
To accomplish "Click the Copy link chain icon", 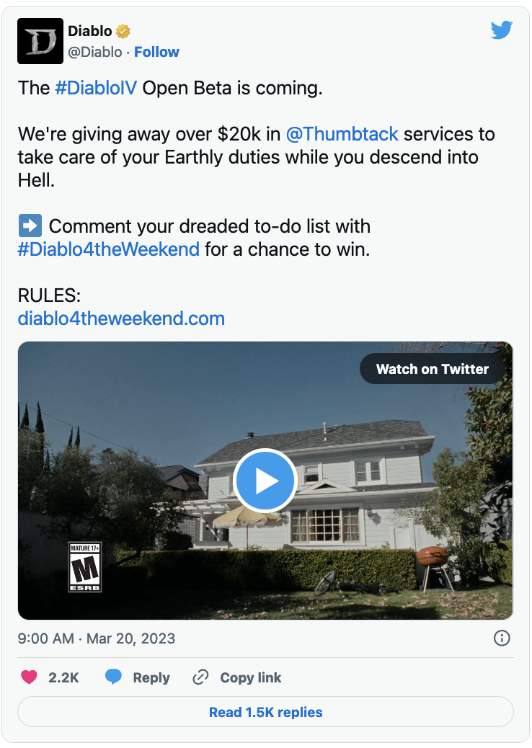I will click(200, 677).
